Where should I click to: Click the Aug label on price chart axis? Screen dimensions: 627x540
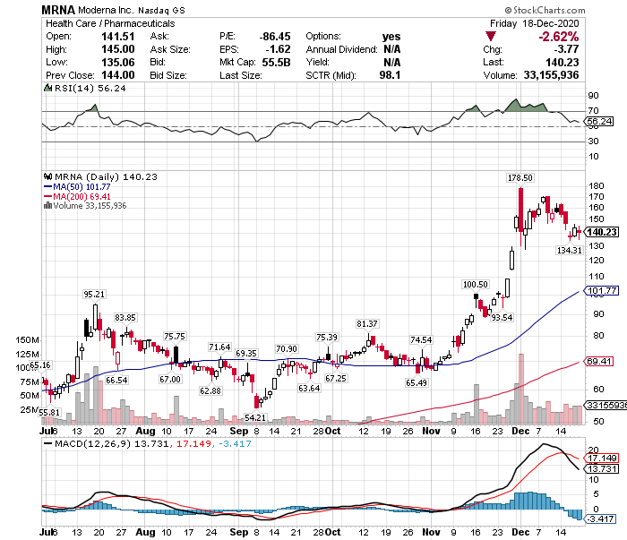[145, 432]
